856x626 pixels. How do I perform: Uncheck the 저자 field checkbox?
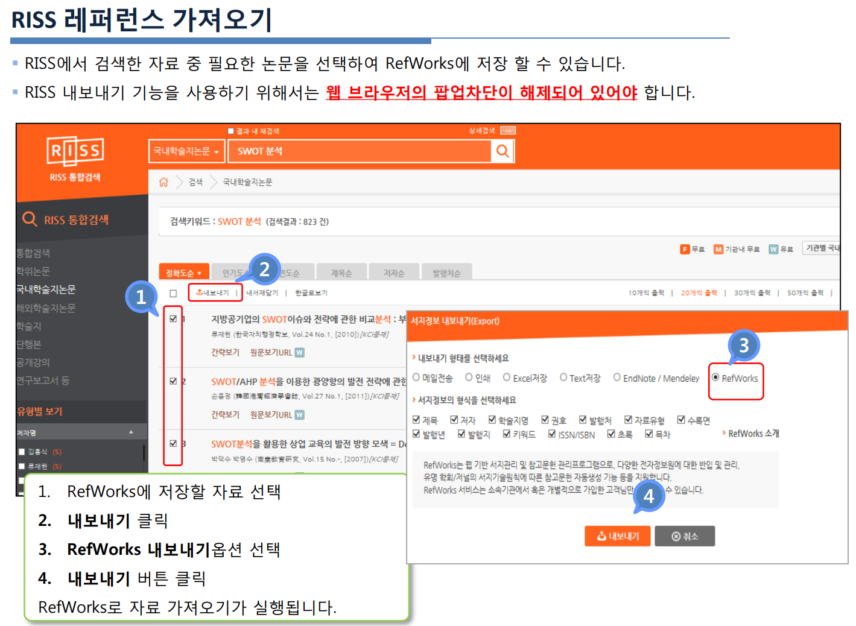(454, 420)
